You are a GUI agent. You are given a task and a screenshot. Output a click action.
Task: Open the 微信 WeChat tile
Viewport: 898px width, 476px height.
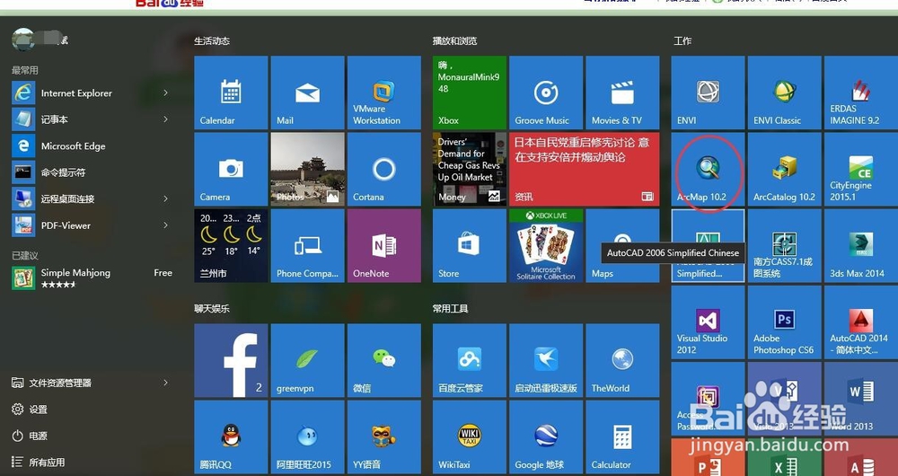383,361
